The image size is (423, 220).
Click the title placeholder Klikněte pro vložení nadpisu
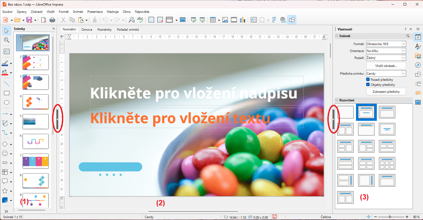[197, 91]
